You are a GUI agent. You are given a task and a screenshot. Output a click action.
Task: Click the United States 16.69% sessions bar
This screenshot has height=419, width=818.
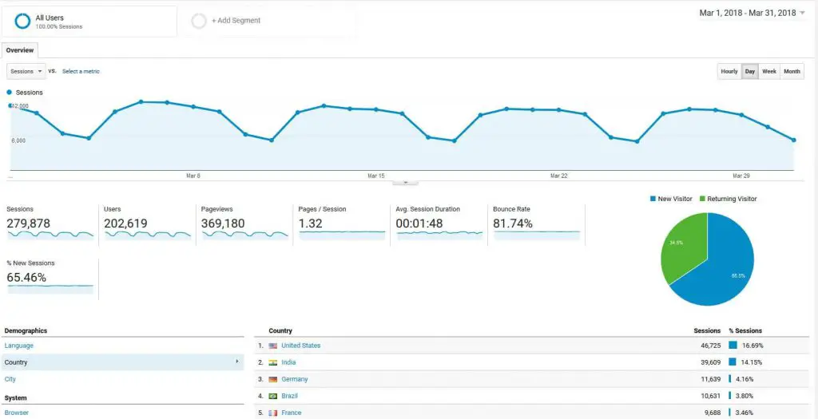tap(733, 345)
